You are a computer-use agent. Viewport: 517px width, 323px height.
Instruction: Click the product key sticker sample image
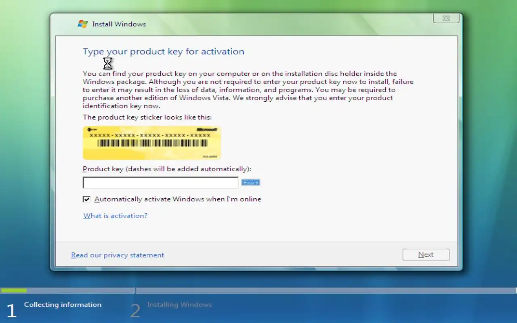152,143
